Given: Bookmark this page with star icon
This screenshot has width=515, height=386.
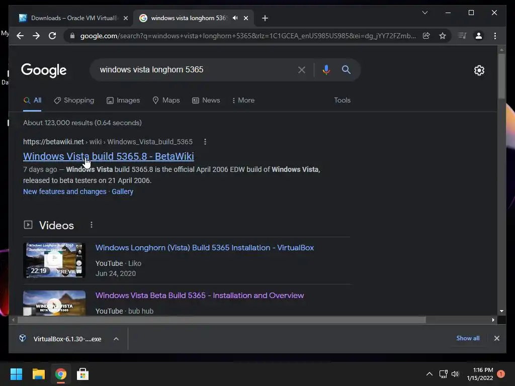Looking at the screenshot, I should (443, 36).
